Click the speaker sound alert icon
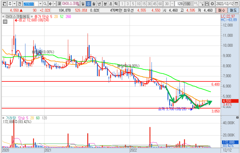 [50, 4]
